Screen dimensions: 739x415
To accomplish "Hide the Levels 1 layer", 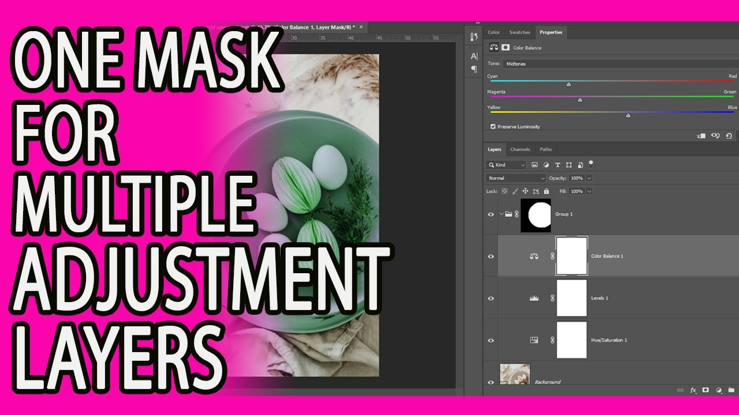I will [491, 298].
